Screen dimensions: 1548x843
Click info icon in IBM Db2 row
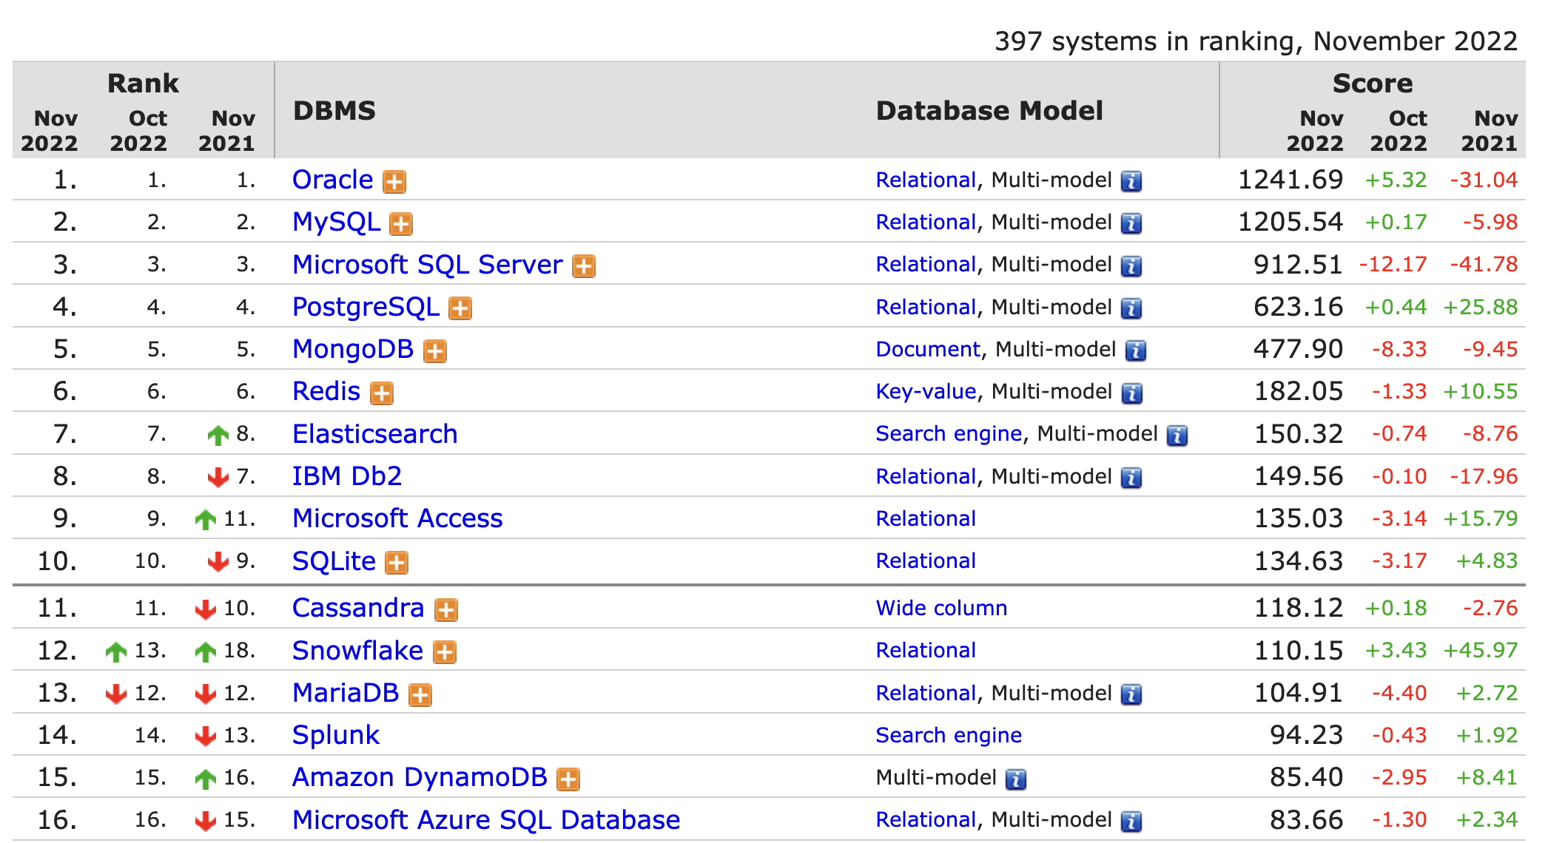[x=1131, y=478]
